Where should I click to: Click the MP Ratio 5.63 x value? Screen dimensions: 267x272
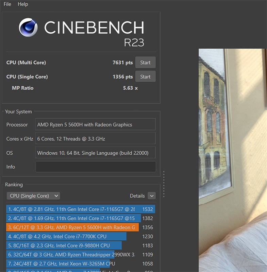[x=130, y=88]
